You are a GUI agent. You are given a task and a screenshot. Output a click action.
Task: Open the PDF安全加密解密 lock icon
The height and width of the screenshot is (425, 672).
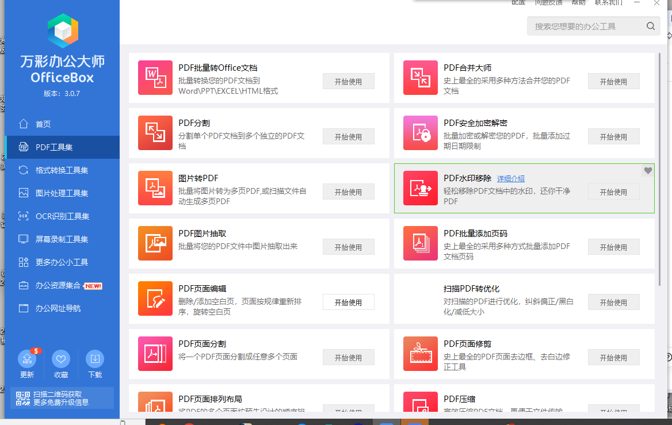tap(421, 133)
